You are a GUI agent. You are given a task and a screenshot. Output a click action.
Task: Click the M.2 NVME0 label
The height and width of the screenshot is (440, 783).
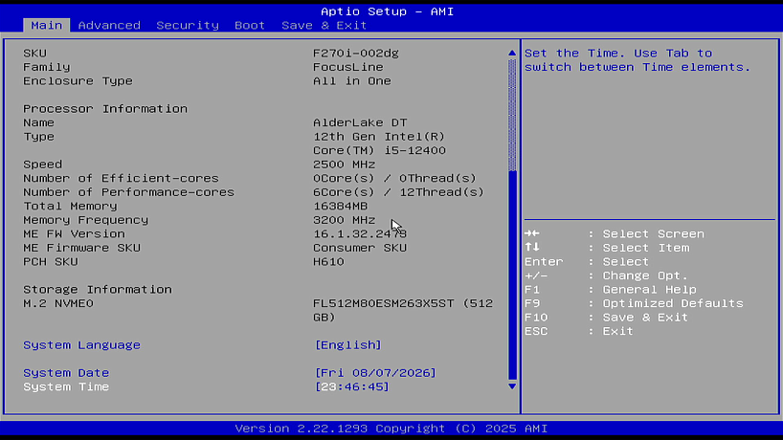[x=58, y=304]
